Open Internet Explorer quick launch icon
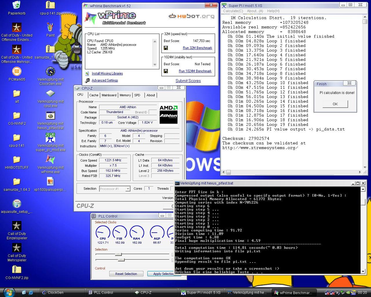The width and height of the screenshot is (371, 297). tap(31, 293)
